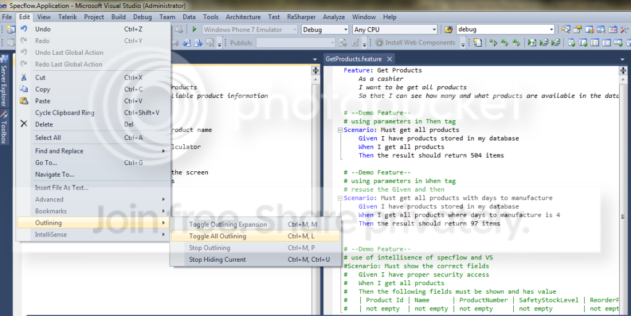Open the ReSharper menu

point(301,17)
